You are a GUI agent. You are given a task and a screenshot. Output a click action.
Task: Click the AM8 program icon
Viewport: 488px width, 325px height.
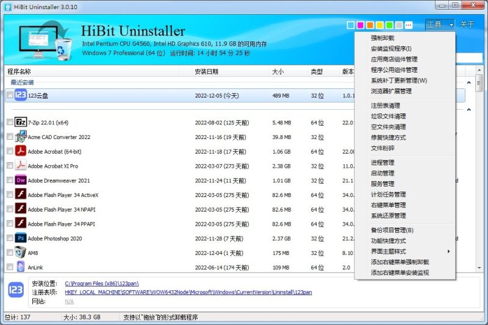(x=21, y=252)
